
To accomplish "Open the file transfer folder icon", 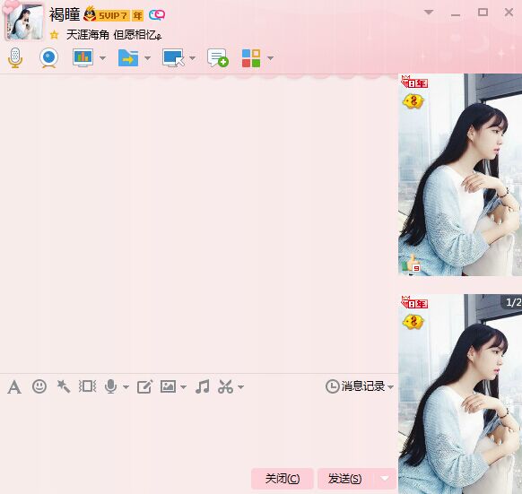I will click(128, 58).
